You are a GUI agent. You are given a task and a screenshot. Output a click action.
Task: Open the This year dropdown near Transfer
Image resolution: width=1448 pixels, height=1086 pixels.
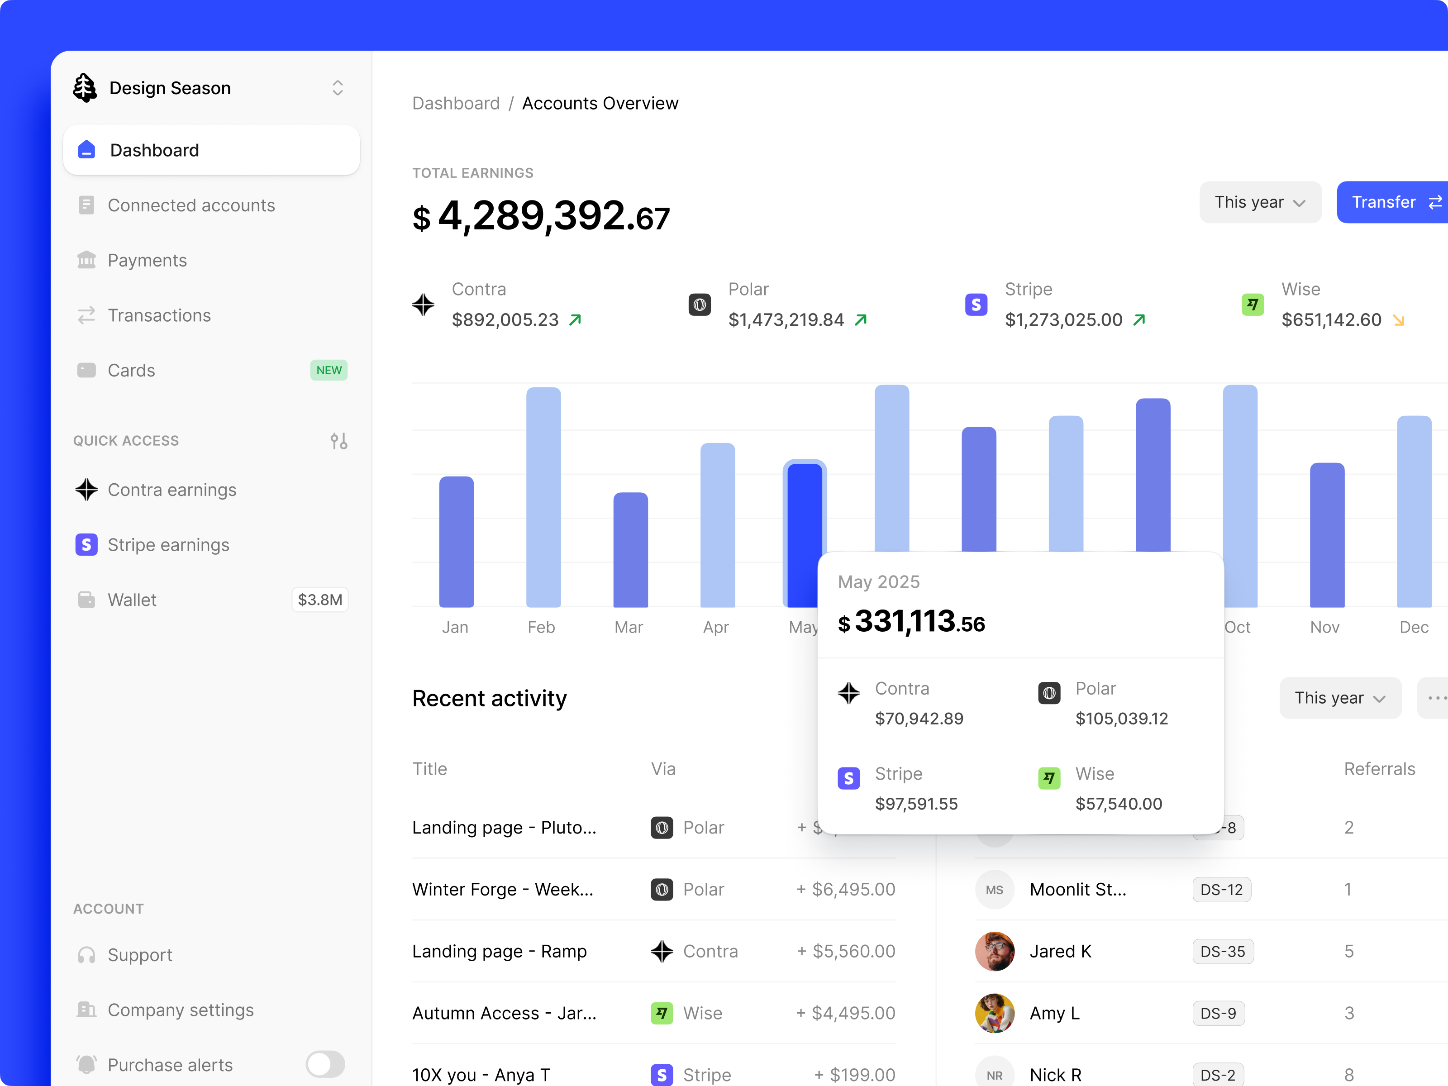(1260, 202)
